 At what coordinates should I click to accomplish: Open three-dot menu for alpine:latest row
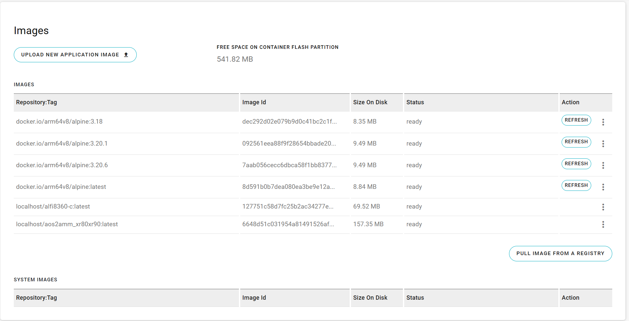[x=603, y=187]
